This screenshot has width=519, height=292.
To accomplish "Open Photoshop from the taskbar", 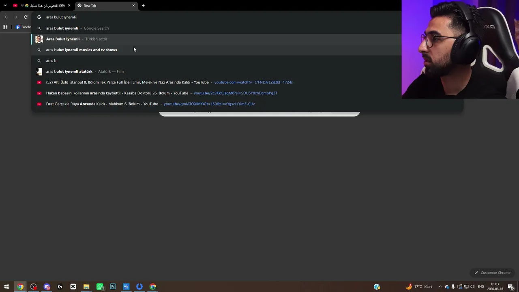I will click(113, 287).
